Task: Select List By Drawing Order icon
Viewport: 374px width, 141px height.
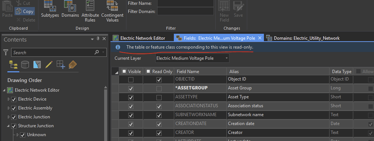Action: click(13, 65)
